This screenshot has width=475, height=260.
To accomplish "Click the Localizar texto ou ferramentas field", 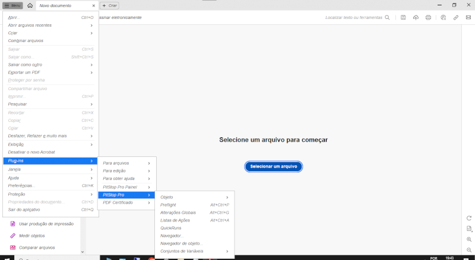I will pyautogui.click(x=354, y=18).
